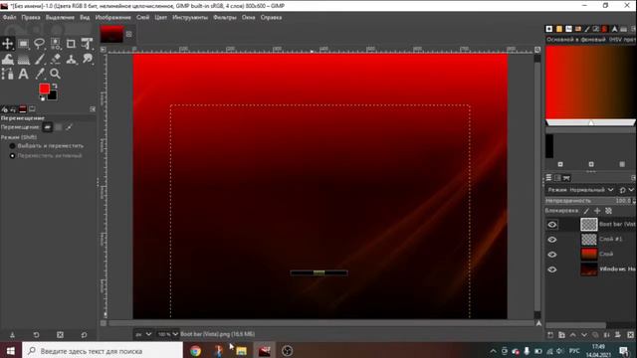Select the Unified Transform tool
Viewport: 637px width, 358px height.
[x=87, y=44]
